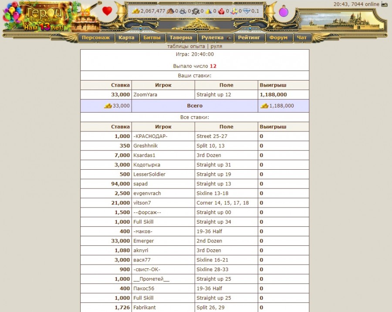View --форсаж-- player profile
Screen dimensions: 392x312
pyautogui.click(x=147, y=212)
